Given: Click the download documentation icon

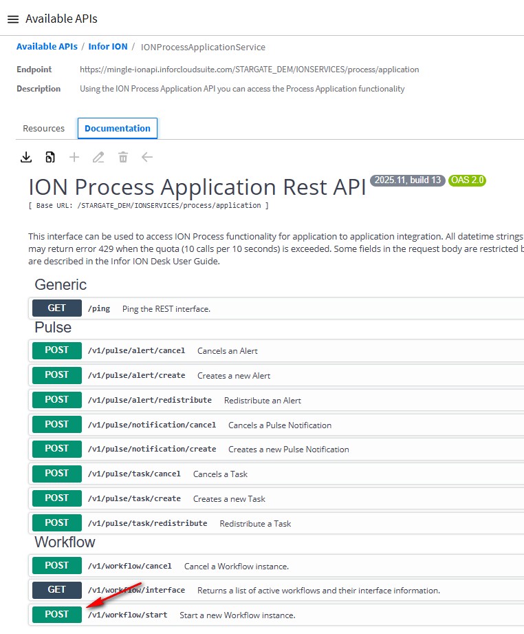Looking at the screenshot, I should click(x=26, y=158).
